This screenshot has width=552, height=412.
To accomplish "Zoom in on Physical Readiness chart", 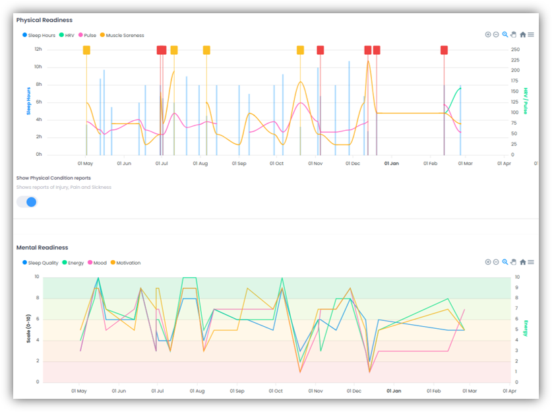I will click(x=488, y=34).
